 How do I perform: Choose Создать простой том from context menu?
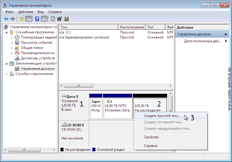coord(171,116)
